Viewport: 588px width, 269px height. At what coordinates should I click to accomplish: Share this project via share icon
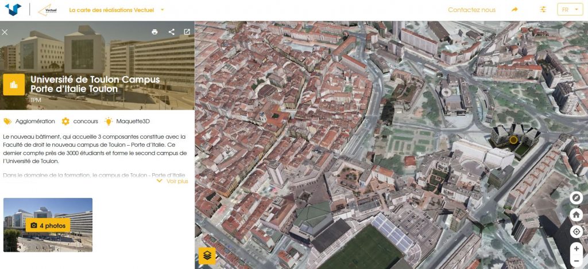(171, 32)
